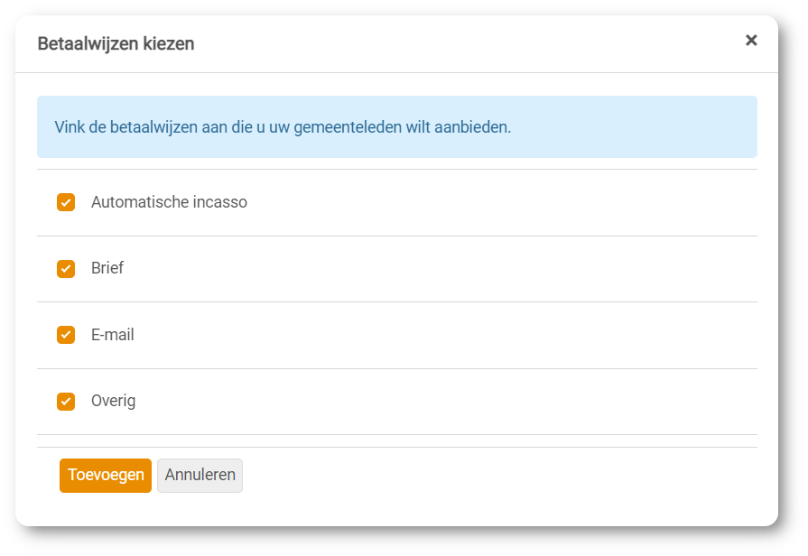Click the 'Automatische incasso' label text
808x556 pixels.
point(169,202)
